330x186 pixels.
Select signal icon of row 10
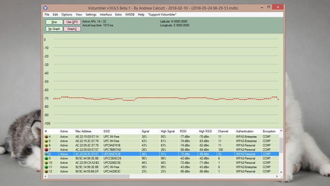click(46, 163)
